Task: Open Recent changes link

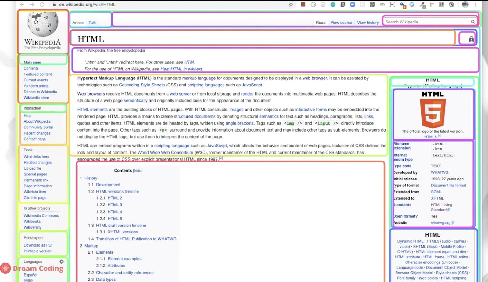Action: click(x=37, y=133)
